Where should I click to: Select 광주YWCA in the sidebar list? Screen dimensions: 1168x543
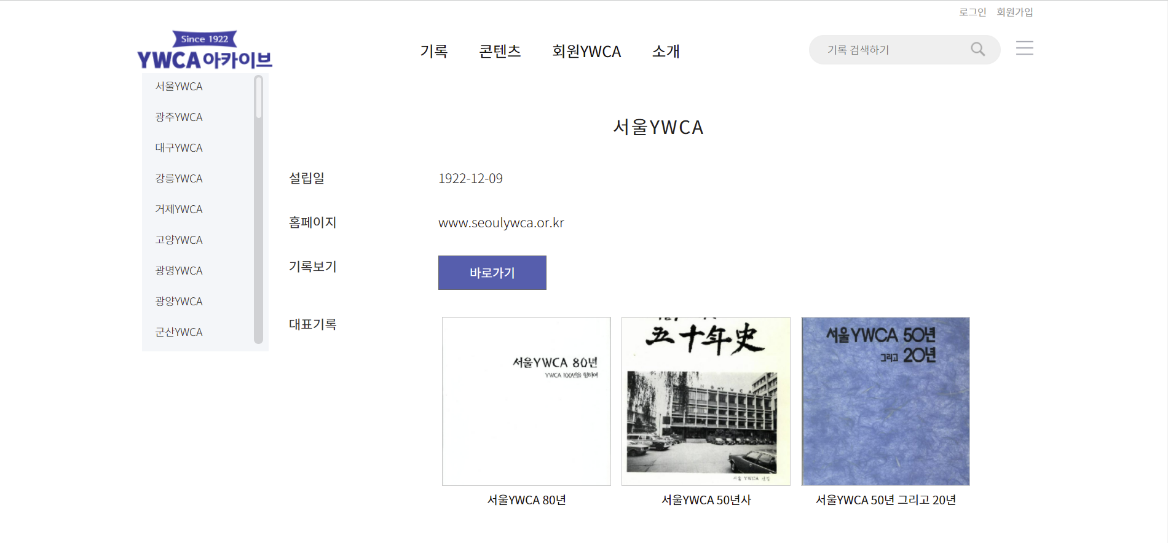pyautogui.click(x=179, y=117)
